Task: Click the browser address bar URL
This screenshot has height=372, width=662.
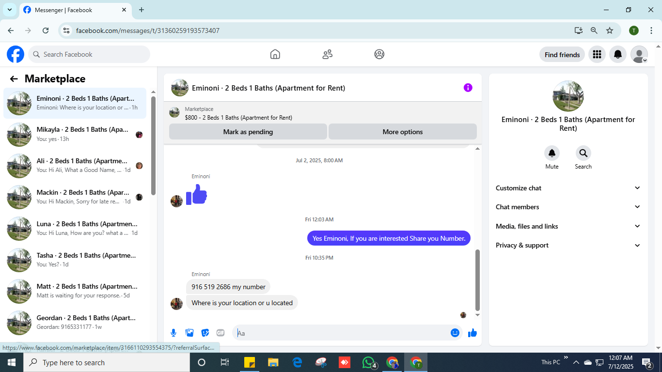Action: (x=148, y=31)
